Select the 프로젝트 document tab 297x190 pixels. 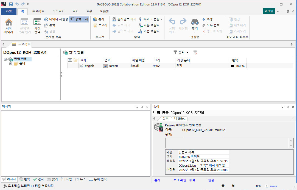(x=21, y=44)
